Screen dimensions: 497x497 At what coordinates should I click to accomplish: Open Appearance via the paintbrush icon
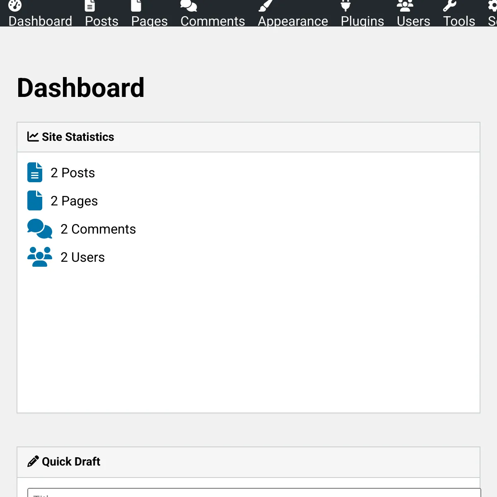click(x=265, y=6)
